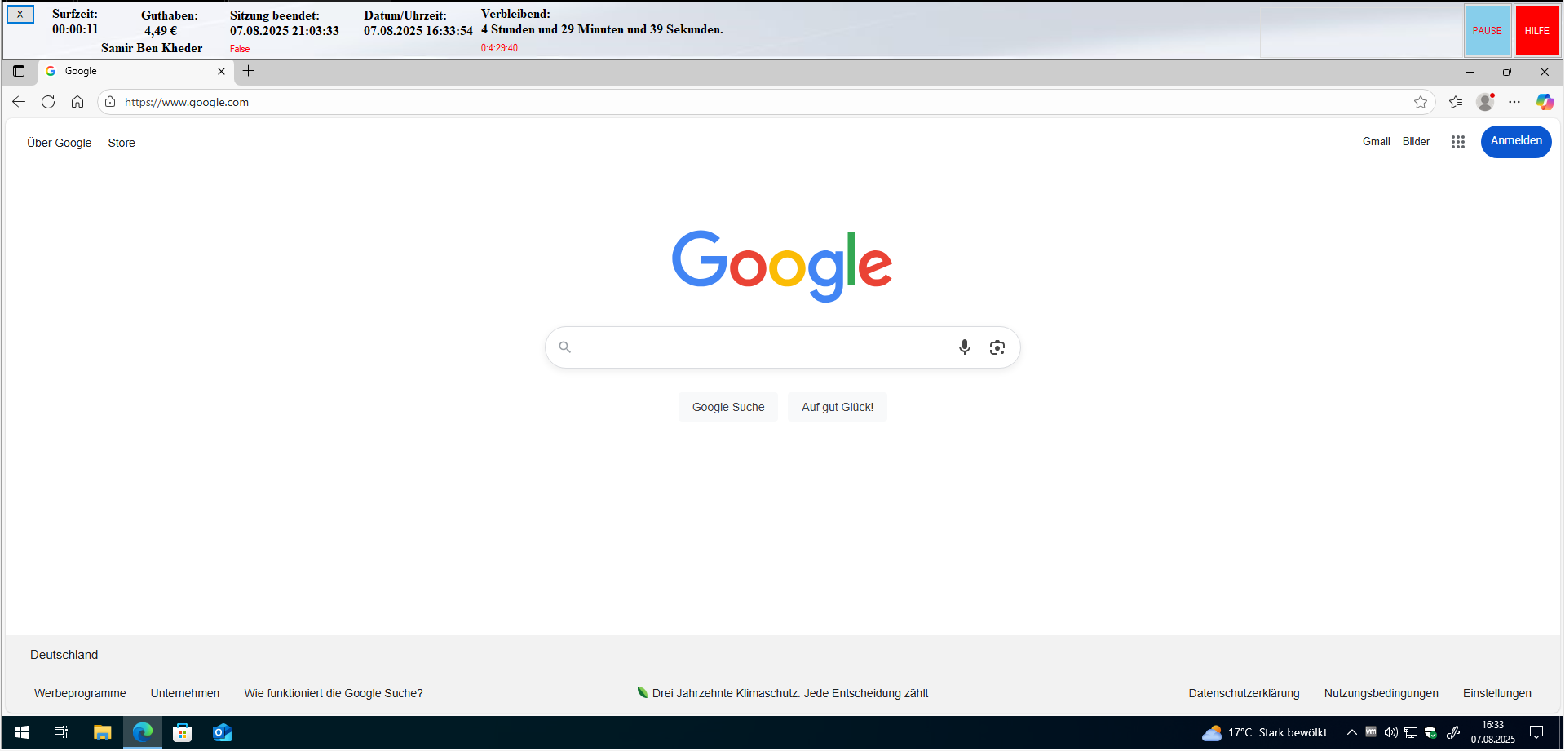The width and height of the screenshot is (1565, 751).
Task: Open Task View on the taskbar
Action: pyautogui.click(x=61, y=732)
